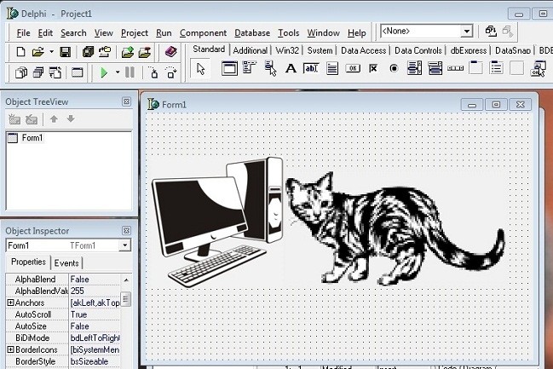Pick the CheckBox component
553x369 pixels.
pyautogui.click(x=373, y=68)
